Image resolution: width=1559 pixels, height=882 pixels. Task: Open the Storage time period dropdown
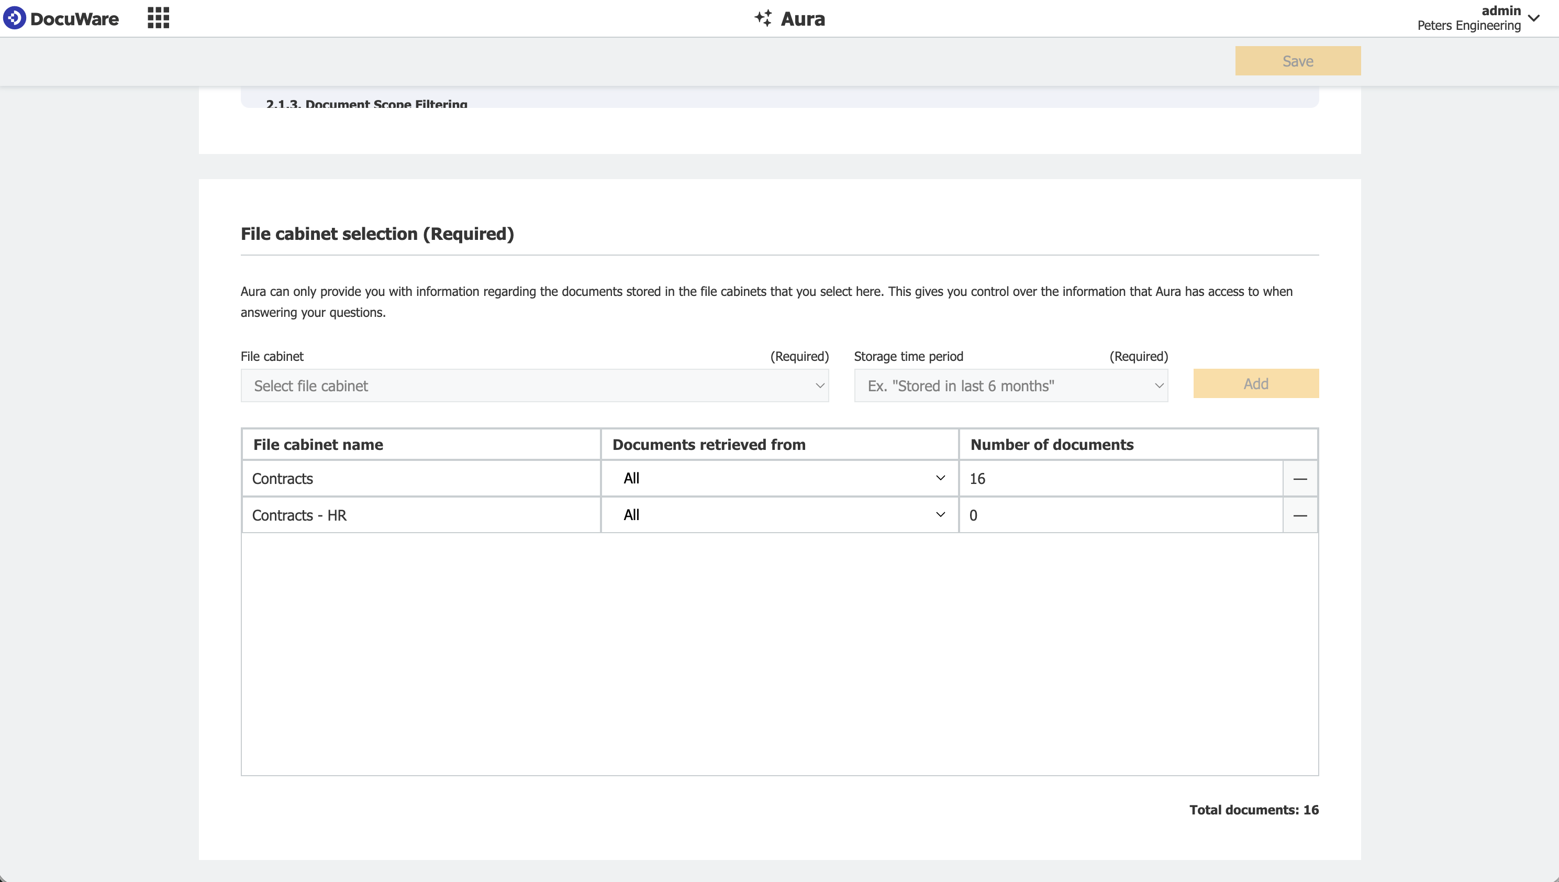point(1011,386)
